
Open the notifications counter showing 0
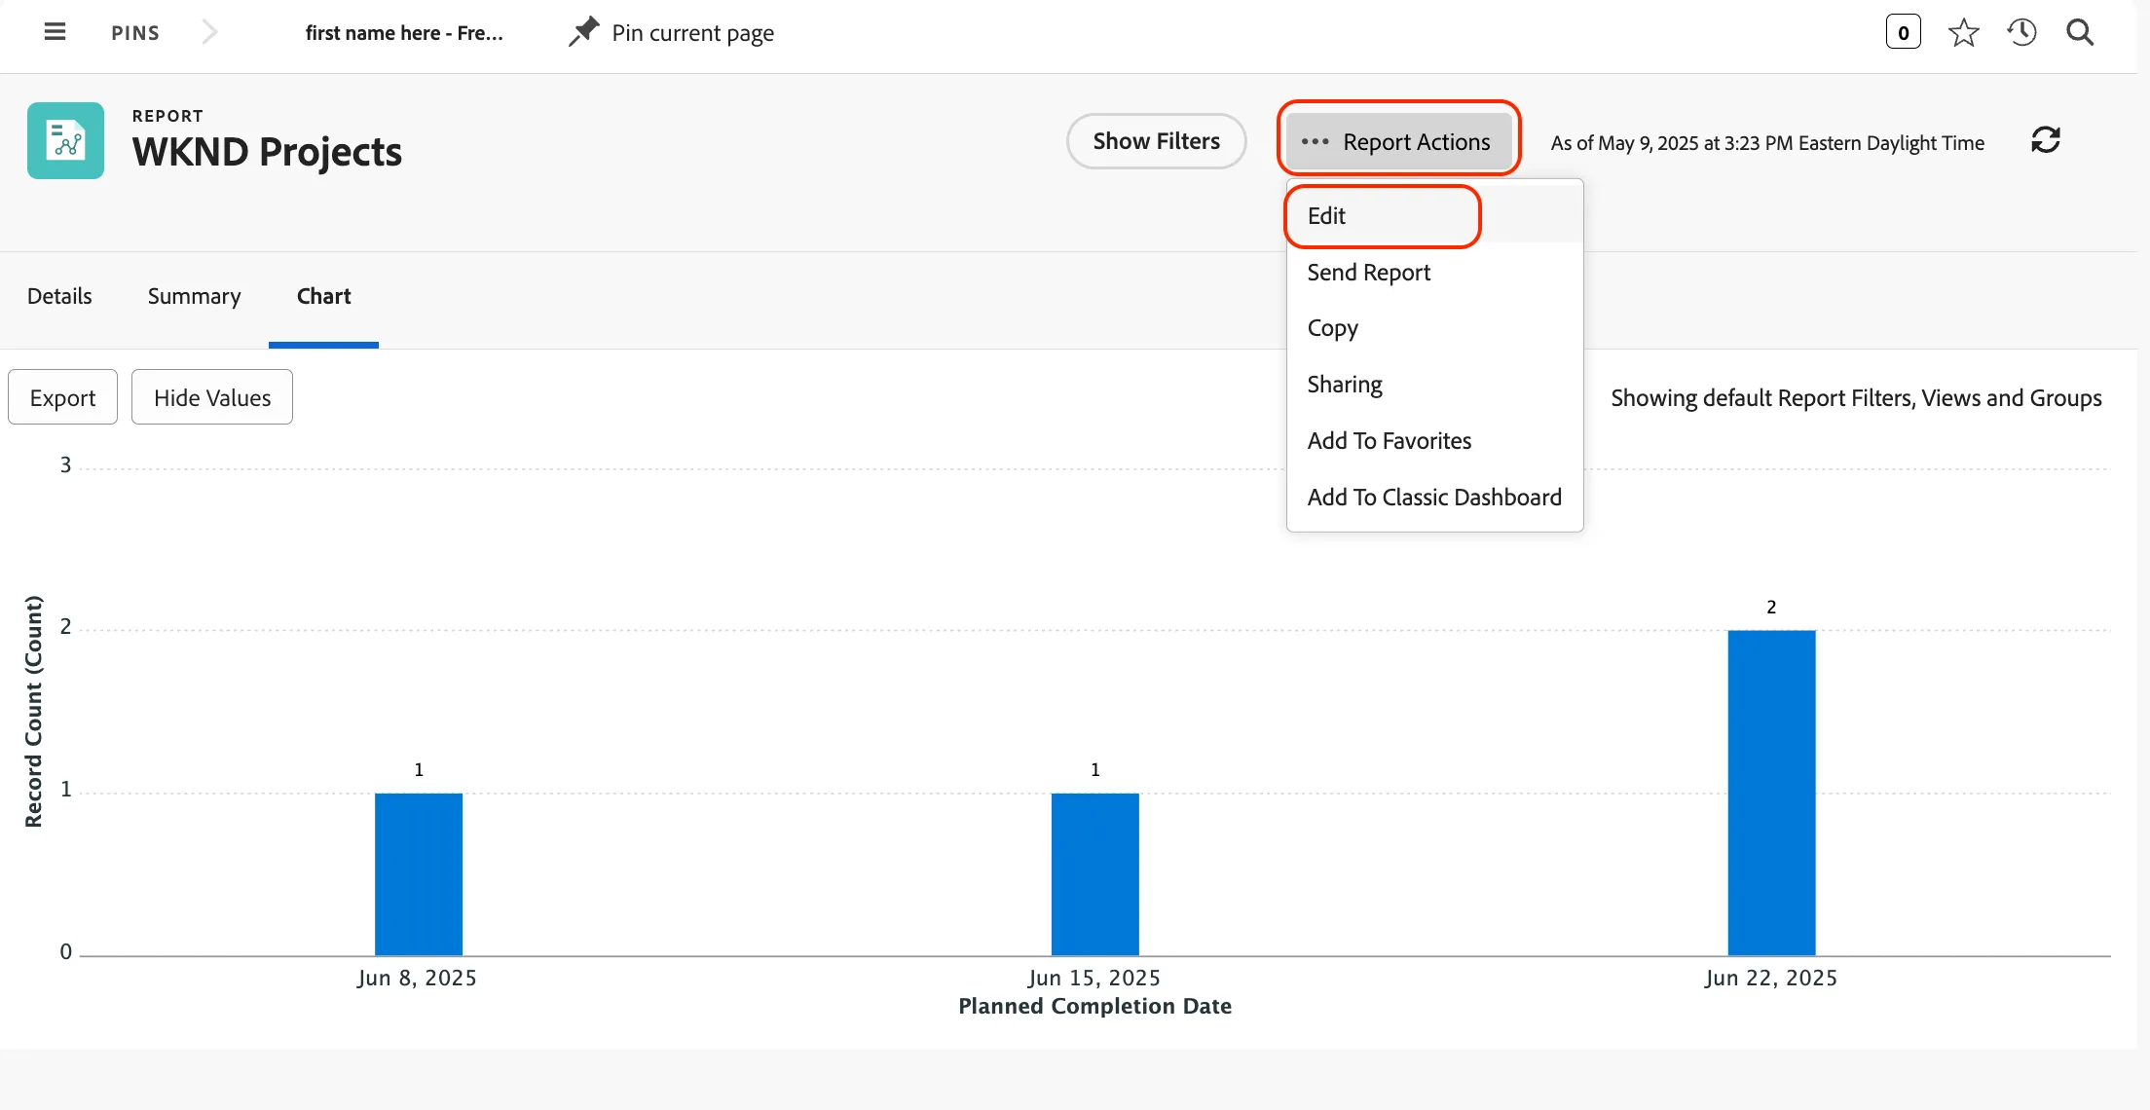point(1903,32)
